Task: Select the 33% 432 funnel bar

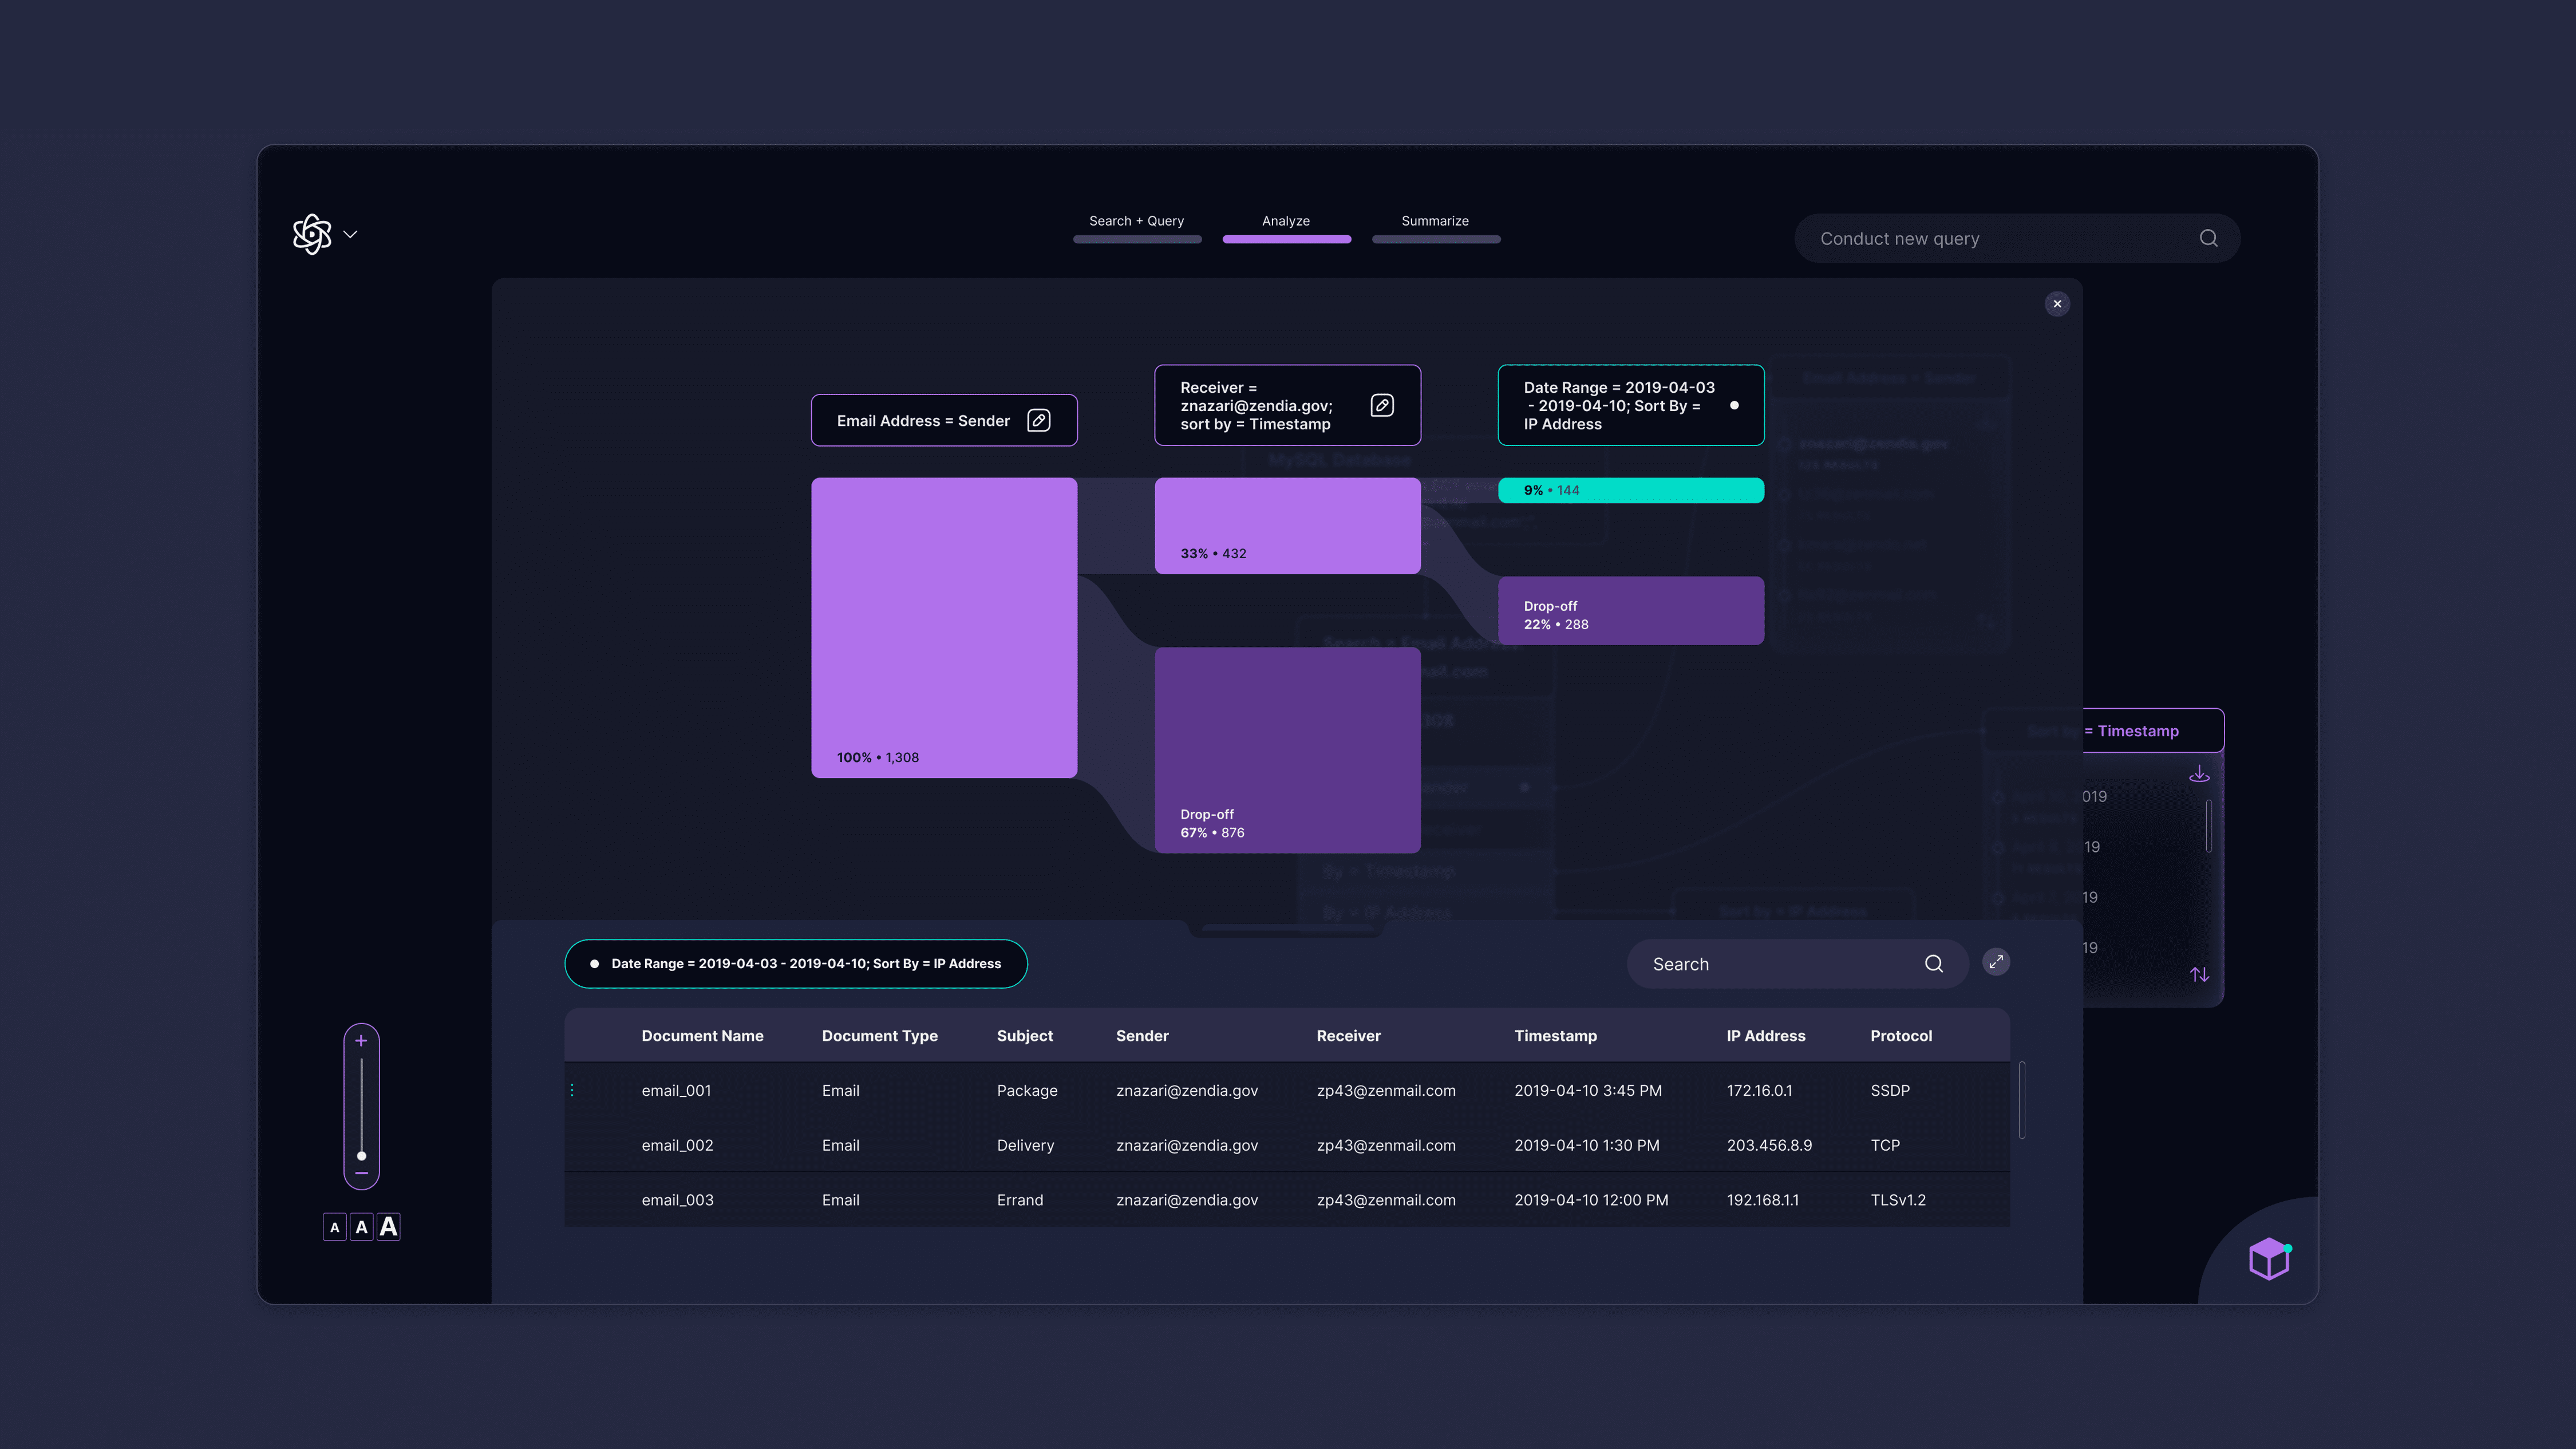Action: pyautogui.click(x=1287, y=526)
